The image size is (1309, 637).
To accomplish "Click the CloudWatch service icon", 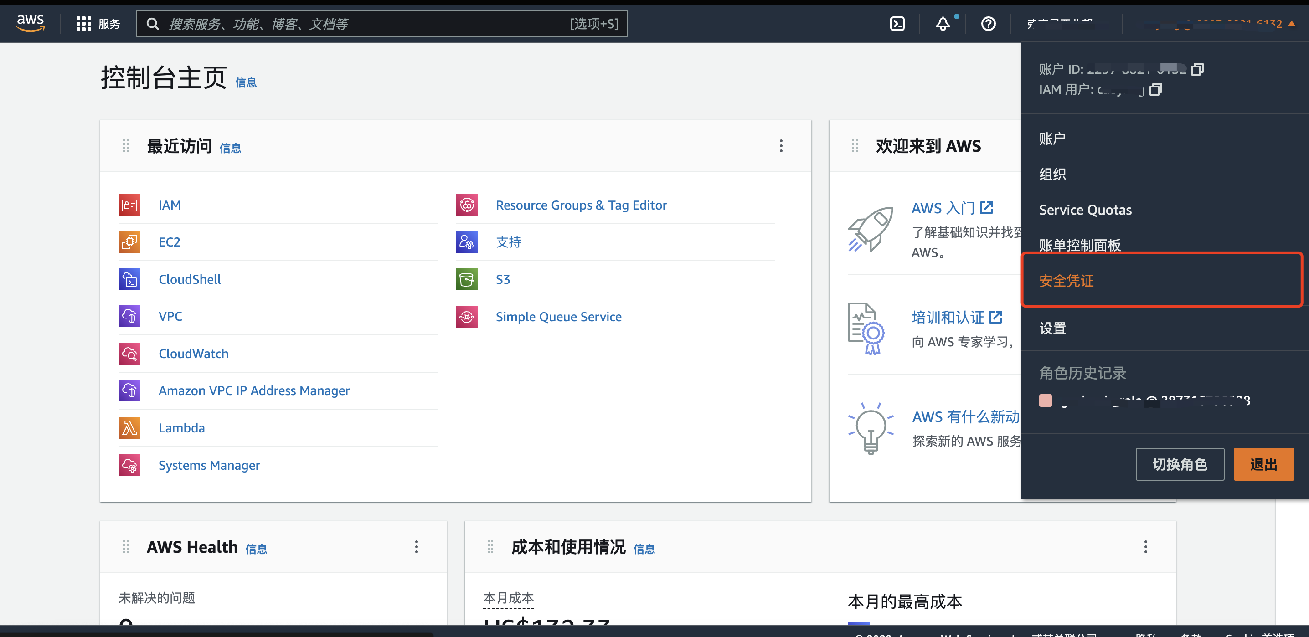I will (129, 354).
